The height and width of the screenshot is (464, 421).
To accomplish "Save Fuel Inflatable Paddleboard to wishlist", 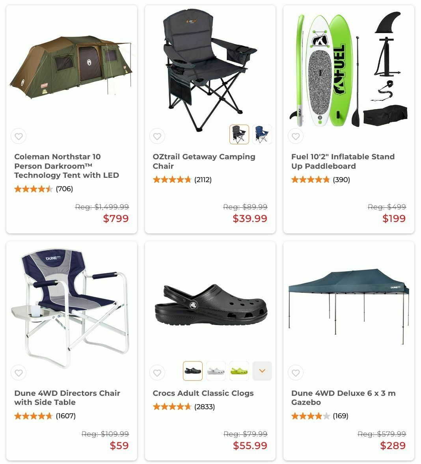I will click(x=296, y=136).
